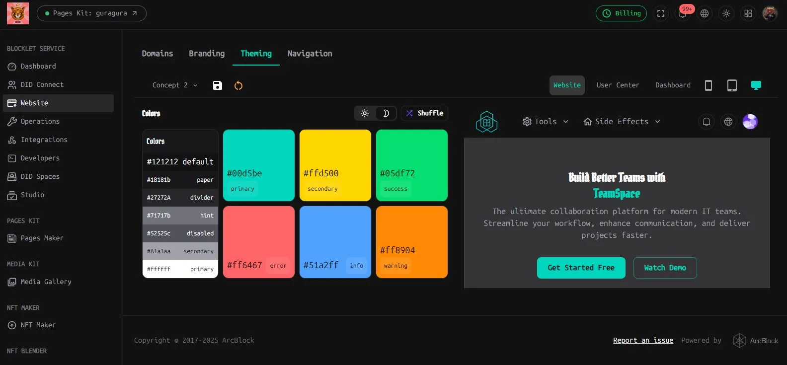Click the #18181b paper color row
The image size is (787, 365).
click(x=180, y=180)
